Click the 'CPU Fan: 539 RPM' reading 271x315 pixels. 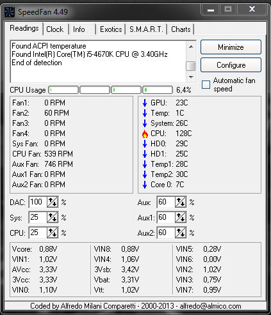point(42,154)
